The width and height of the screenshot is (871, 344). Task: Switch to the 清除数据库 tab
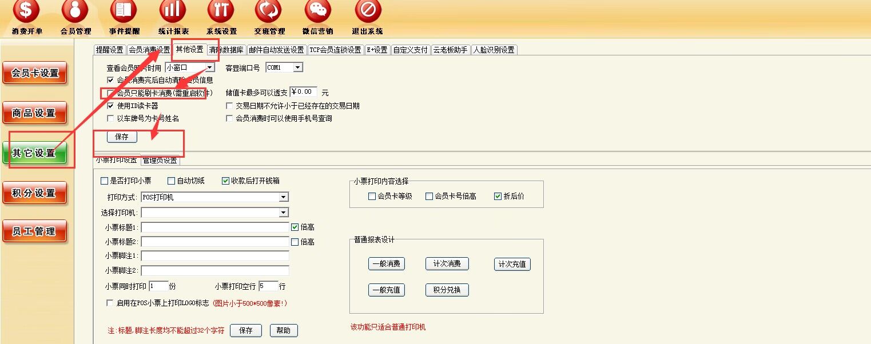[x=226, y=50]
